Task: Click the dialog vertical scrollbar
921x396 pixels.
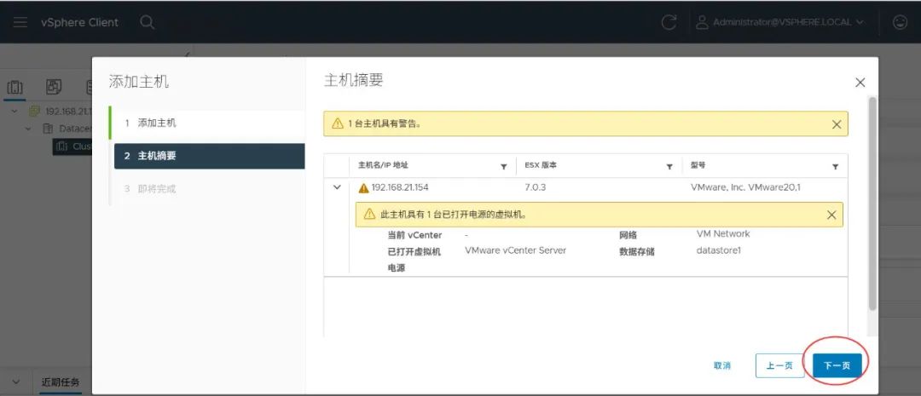Action: [x=872, y=204]
